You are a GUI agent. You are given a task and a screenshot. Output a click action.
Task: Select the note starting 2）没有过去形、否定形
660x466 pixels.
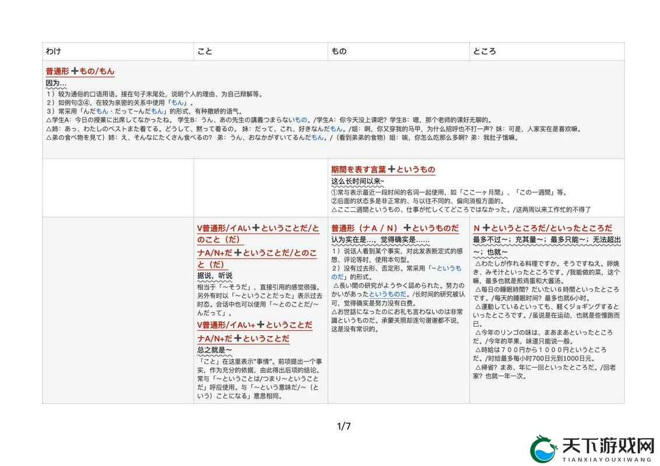click(x=396, y=273)
